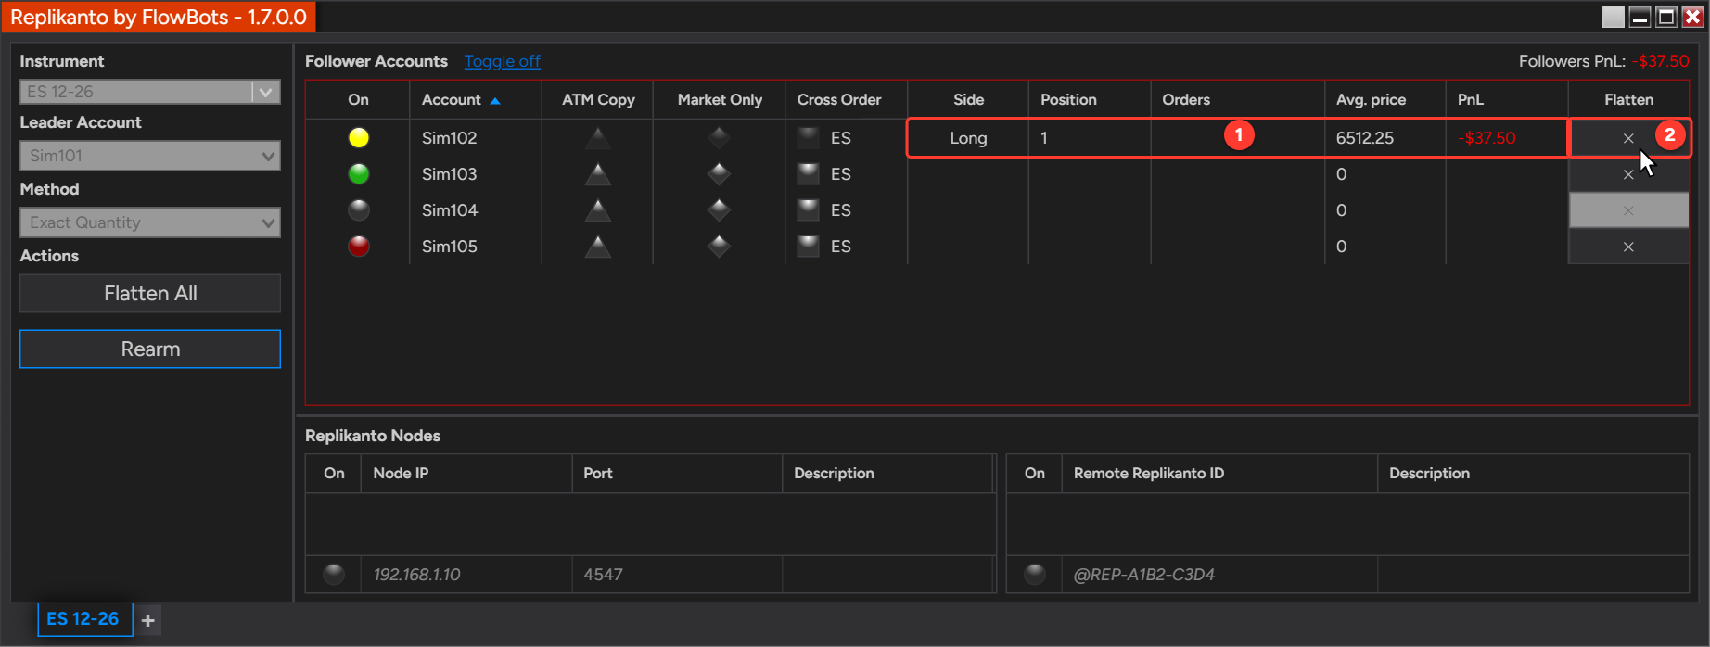Click the Long side cell for Sim102
The height and width of the screenshot is (647, 1710).
[968, 138]
